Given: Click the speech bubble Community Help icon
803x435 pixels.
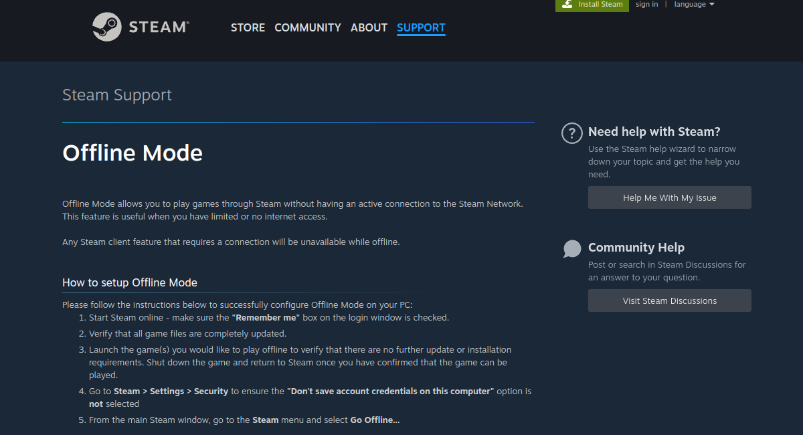Looking at the screenshot, I should click(x=572, y=249).
